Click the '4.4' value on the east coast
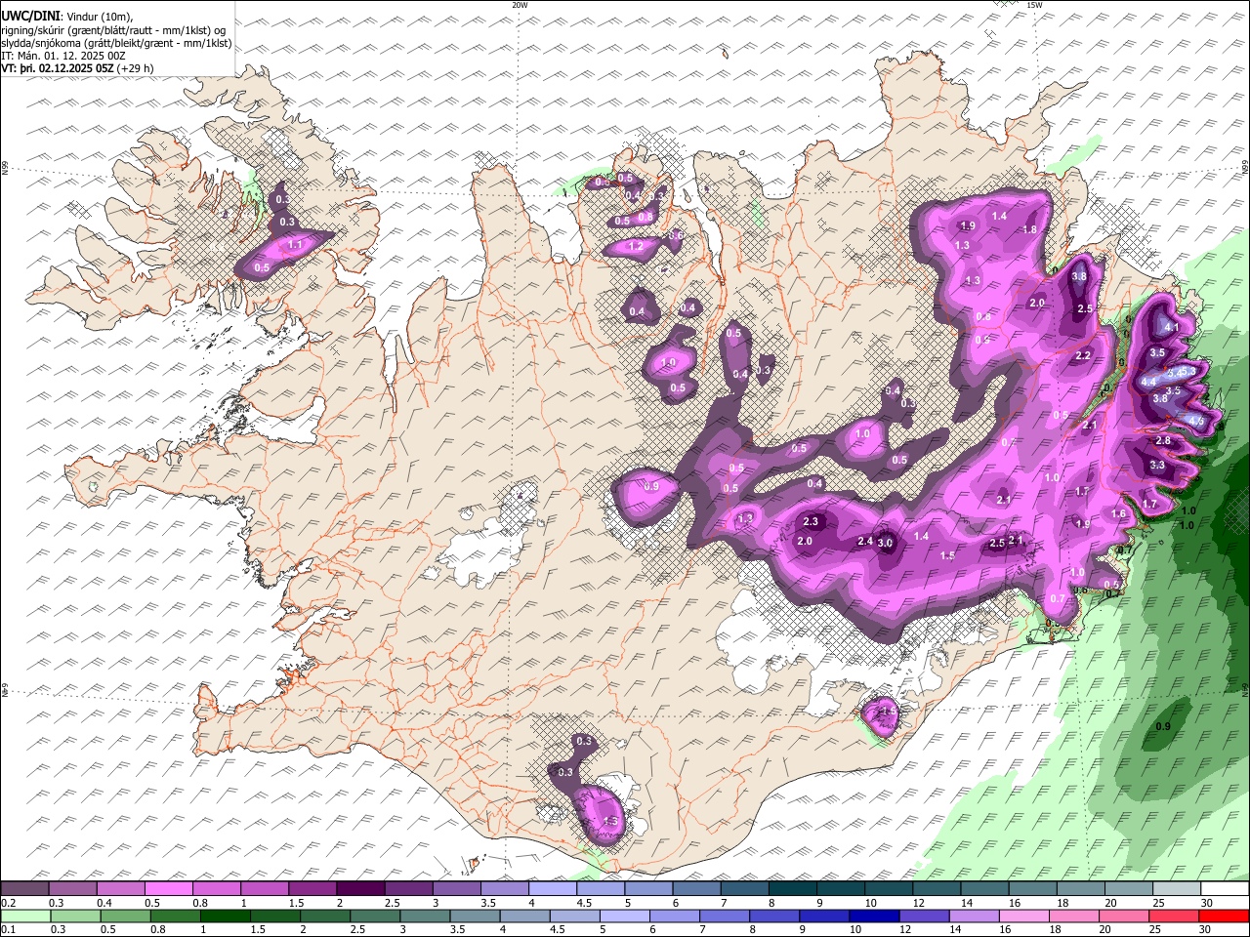1250x937 pixels. 1148,382
